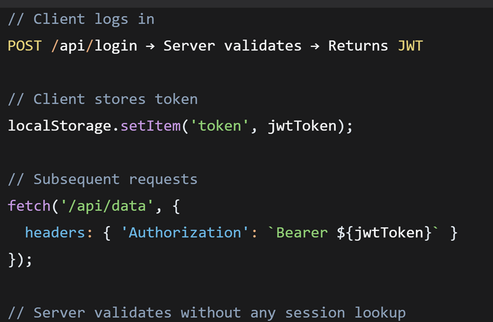Image resolution: width=493 pixels, height=322 pixels.
Task: Click the word login in the API path
Action: coord(116,46)
